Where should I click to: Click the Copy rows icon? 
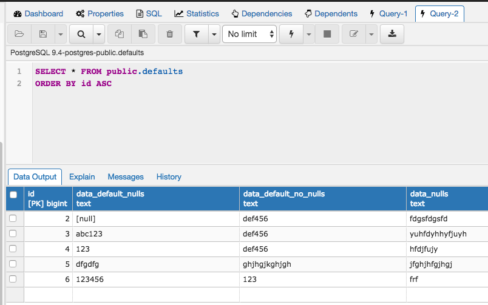coord(120,35)
